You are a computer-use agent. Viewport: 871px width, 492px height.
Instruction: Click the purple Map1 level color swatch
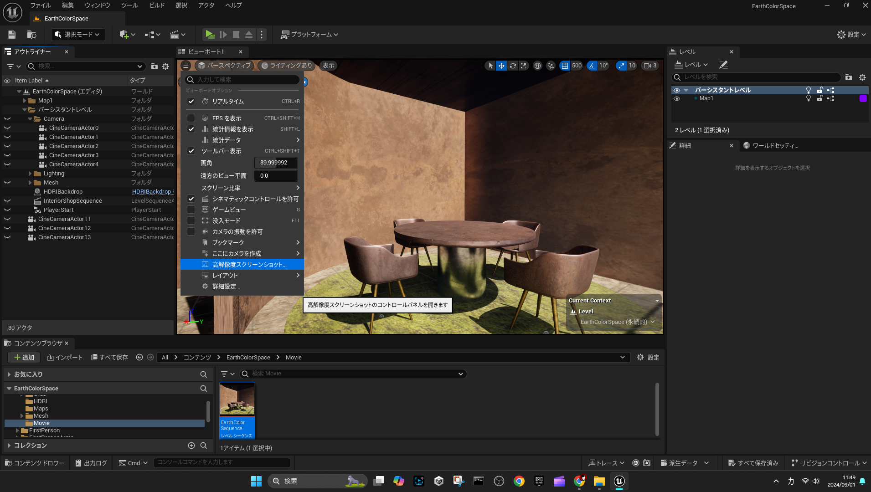pos(863,98)
